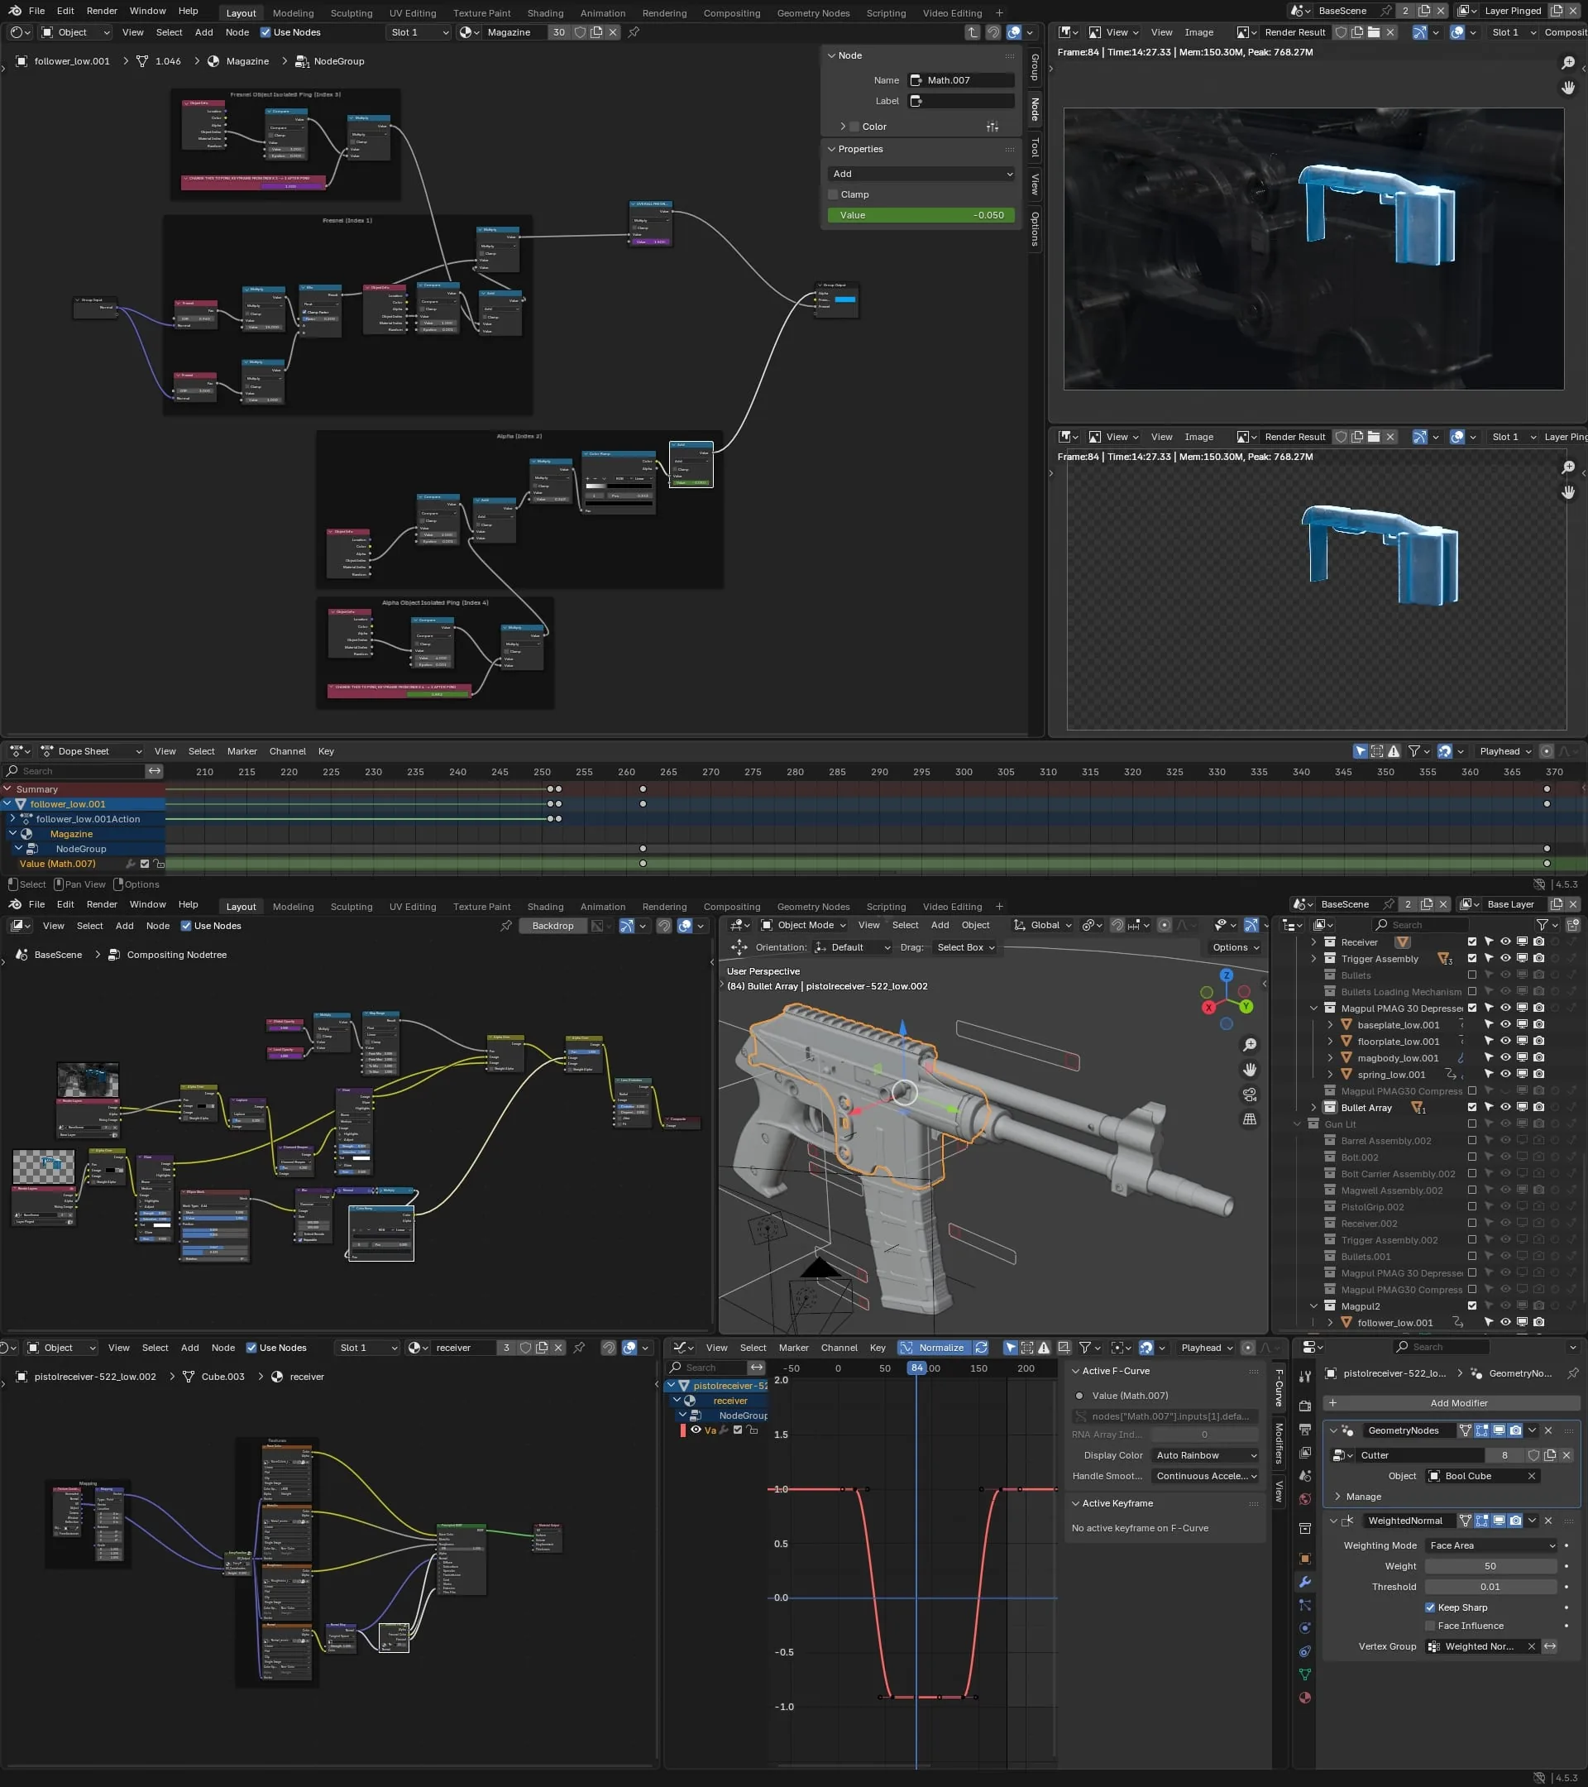
Task: Open the Output properties printer tab icon
Action: [1305, 1429]
